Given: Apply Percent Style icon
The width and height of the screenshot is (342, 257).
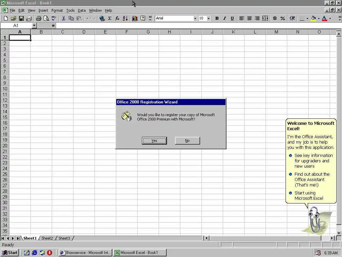Looking at the screenshot, I should click(x=283, y=18).
